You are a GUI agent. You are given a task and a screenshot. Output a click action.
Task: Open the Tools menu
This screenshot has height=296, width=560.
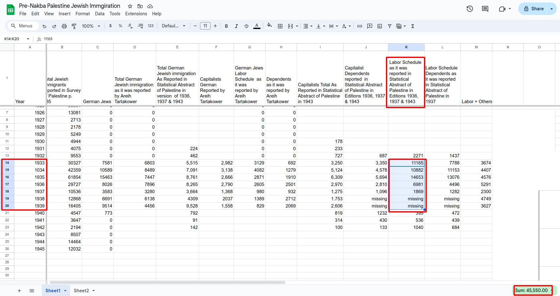click(115, 14)
